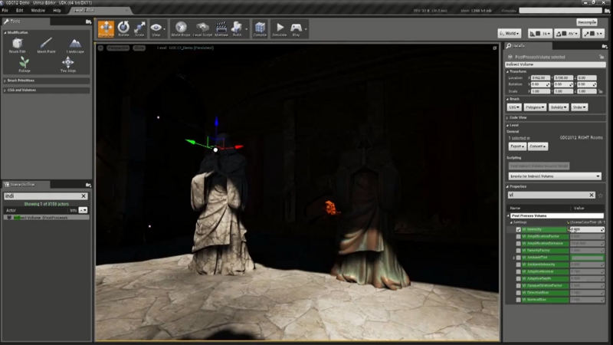
Task: Open the World coordinate system dropdown
Action: 510,34
